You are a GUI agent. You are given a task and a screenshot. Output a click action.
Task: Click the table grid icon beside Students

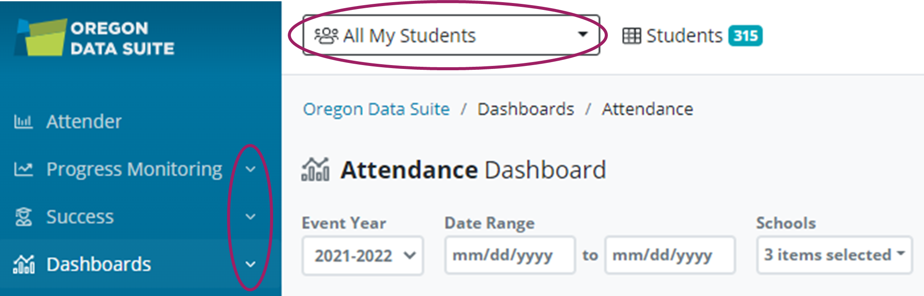[x=632, y=36]
